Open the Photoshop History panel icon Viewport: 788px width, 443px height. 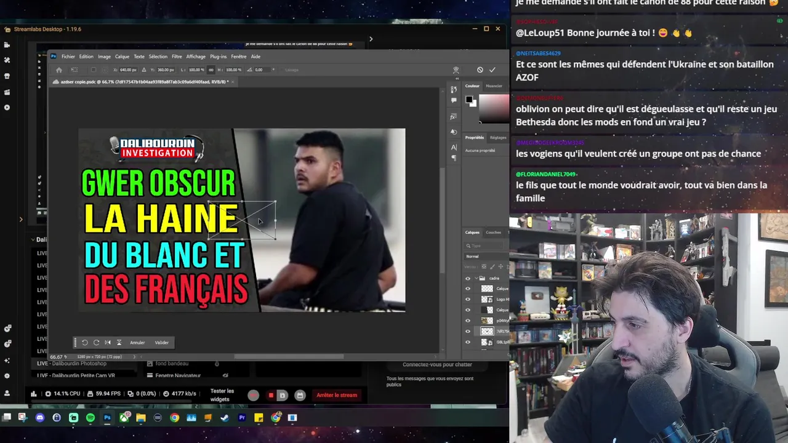tap(454, 90)
